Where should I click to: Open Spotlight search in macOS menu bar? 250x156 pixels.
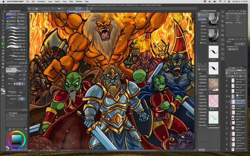point(225,1)
